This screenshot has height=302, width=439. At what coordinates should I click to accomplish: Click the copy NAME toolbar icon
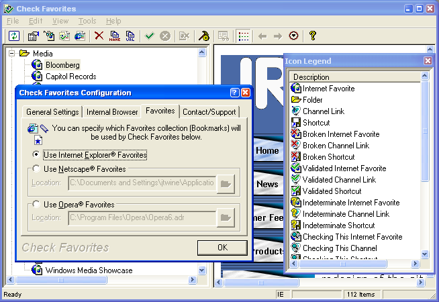[115, 36]
